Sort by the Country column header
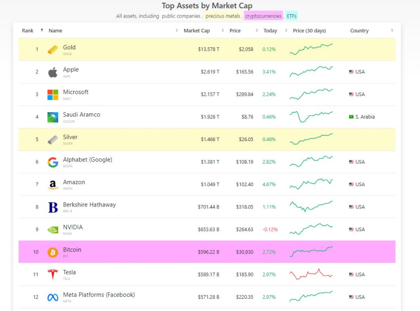This screenshot has width=420, height=311. point(359,31)
